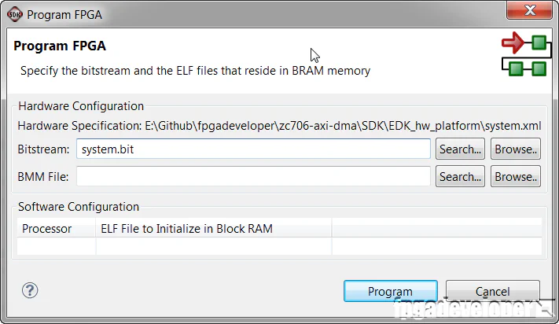Start programming with the Program button
Screen dimensions: 559x324
point(390,291)
